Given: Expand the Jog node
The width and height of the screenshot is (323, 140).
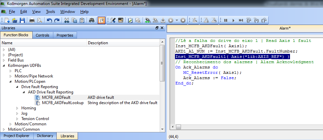Looking at the screenshot, I should pyautogui.click(x=17, y=113).
